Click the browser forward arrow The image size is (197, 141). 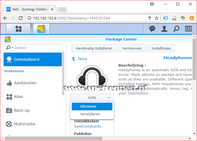tap(13, 18)
